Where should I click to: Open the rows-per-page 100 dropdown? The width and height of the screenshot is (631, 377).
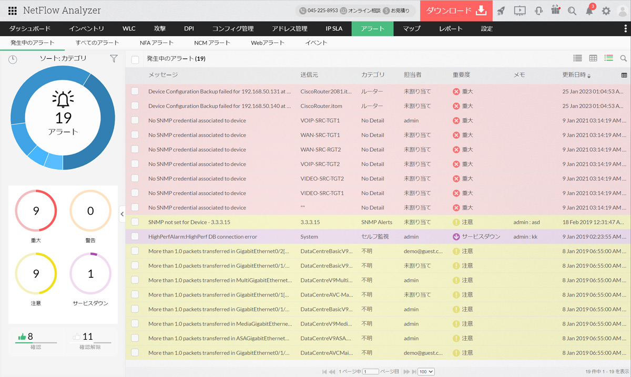click(x=426, y=371)
